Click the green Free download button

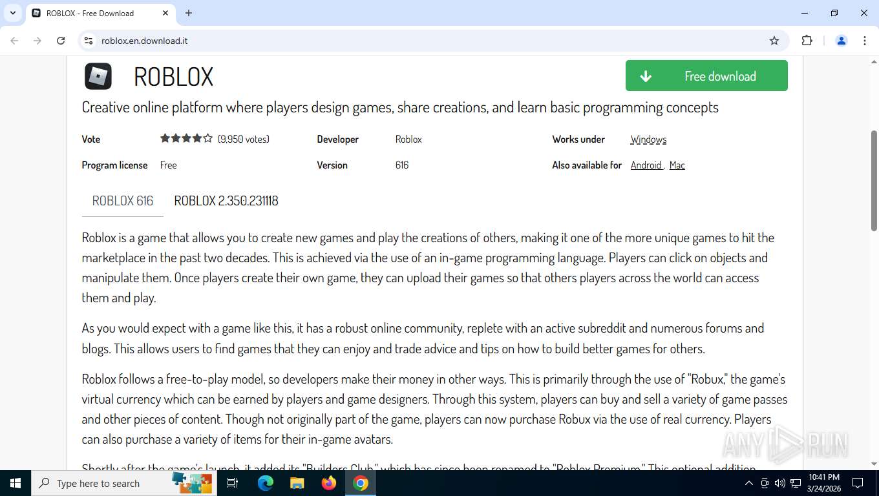[x=706, y=76]
